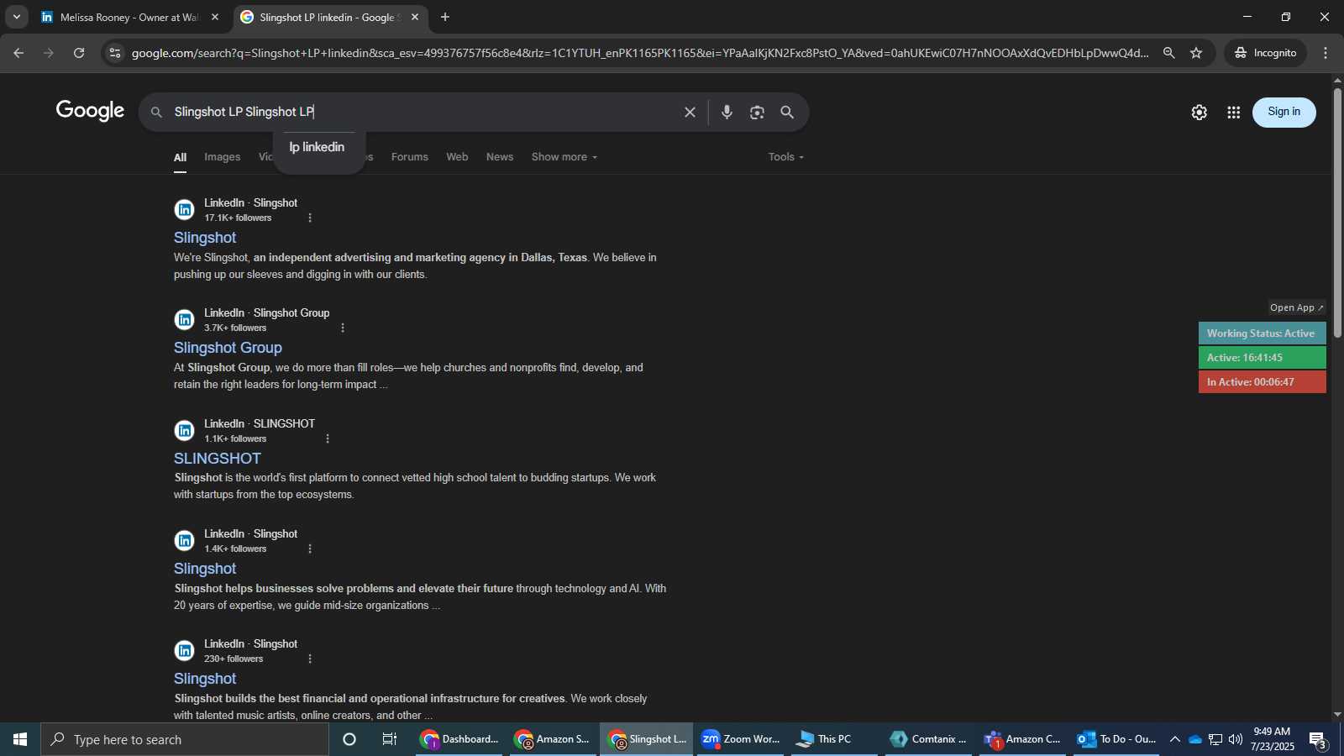Viewport: 1344px width, 756px height.
Task: Click the Active 16:41:45 timer
Action: tap(1262, 358)
